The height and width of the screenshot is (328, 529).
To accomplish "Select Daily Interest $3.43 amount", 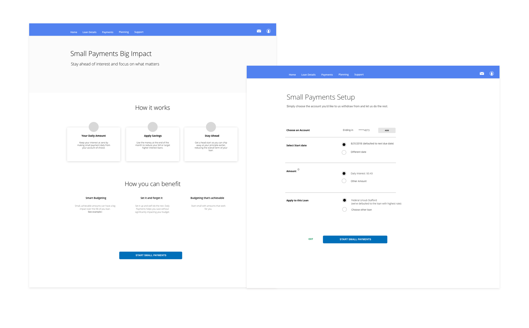I will pyautogui.click(x=344, y=173).
